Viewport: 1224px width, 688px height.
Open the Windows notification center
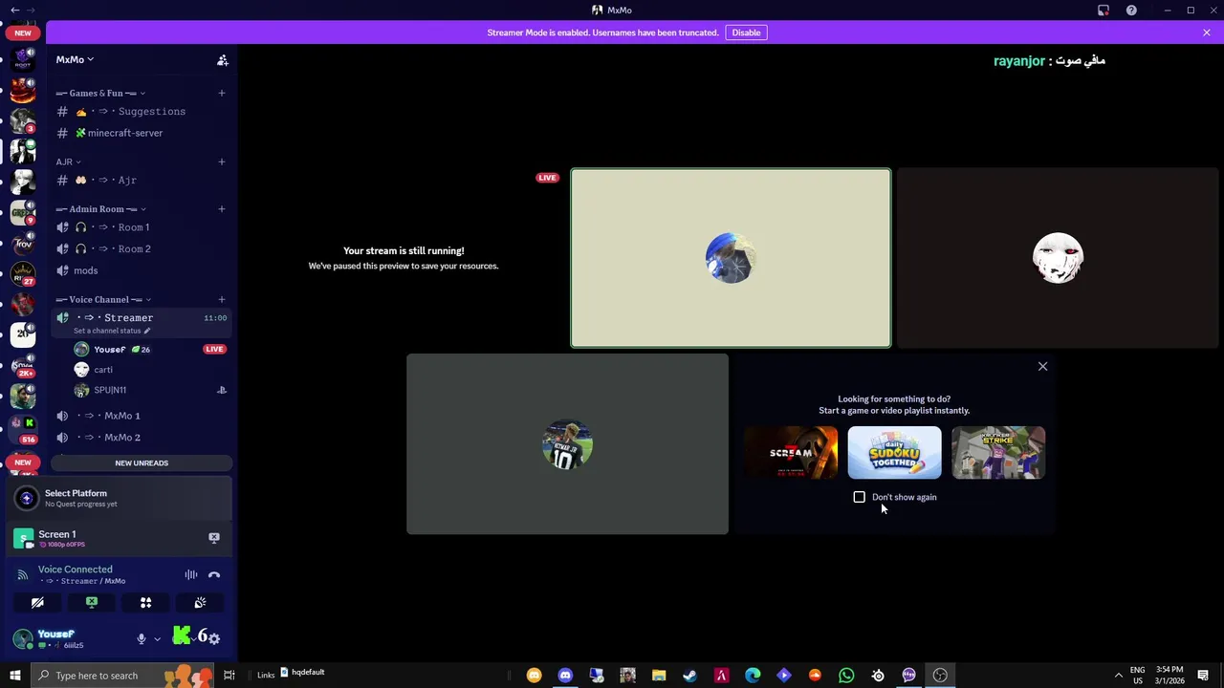click(x=1203, y=676)
